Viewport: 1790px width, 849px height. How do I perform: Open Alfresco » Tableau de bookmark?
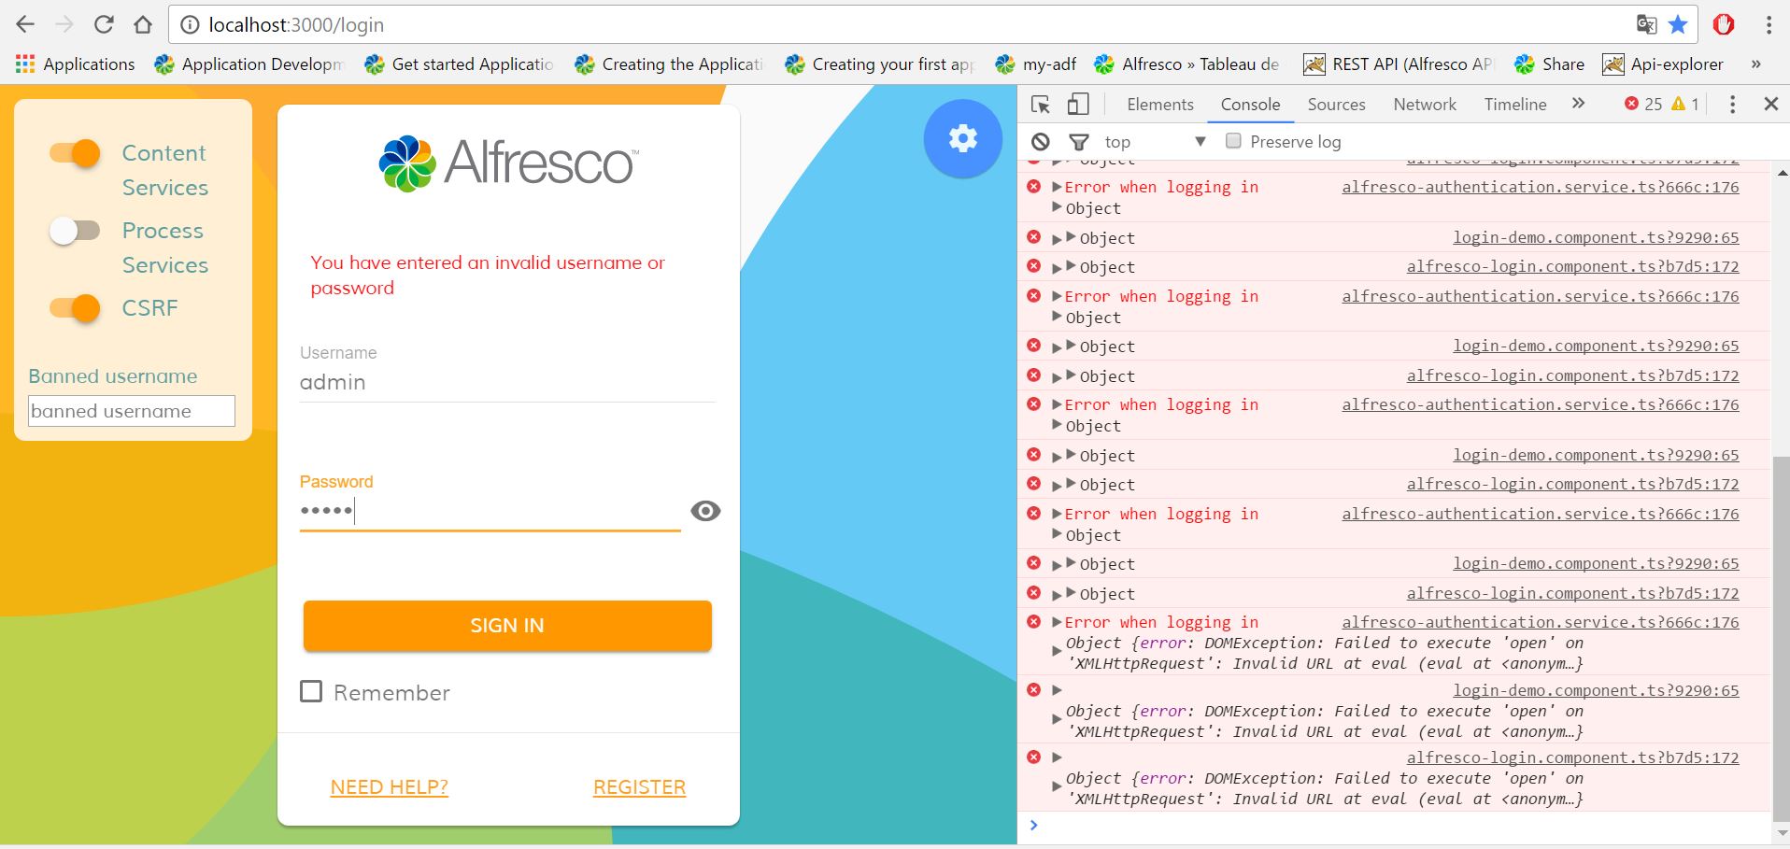click(1187, 64)
